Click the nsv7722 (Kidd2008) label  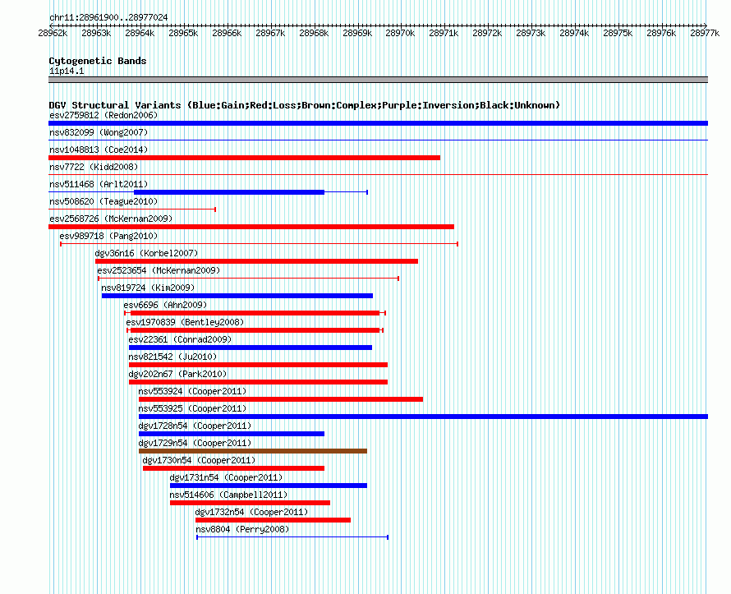point(94,167)
